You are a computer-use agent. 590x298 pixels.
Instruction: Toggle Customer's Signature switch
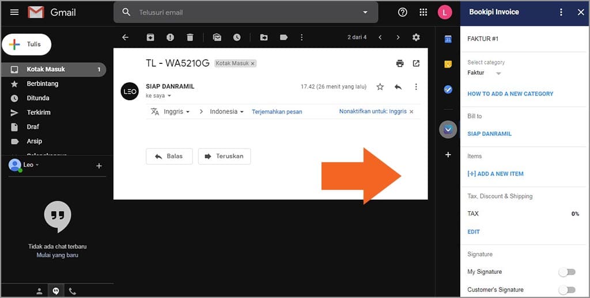coord(567,290)
